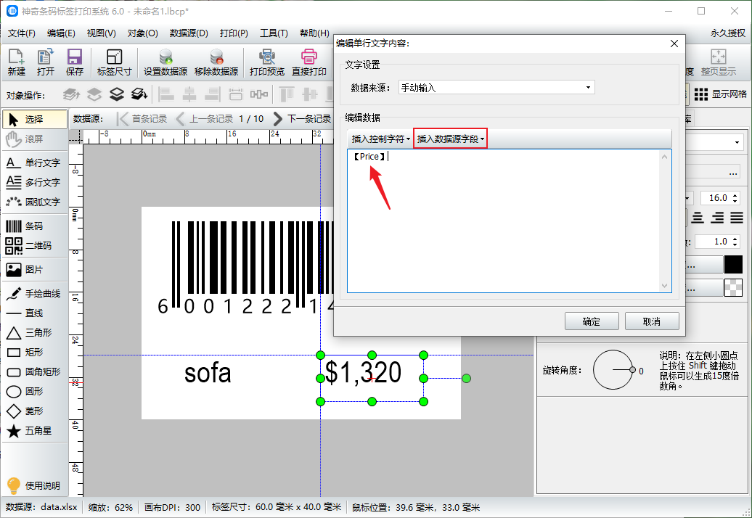Toggle 显示网格 grid display

tap(721, 94)
